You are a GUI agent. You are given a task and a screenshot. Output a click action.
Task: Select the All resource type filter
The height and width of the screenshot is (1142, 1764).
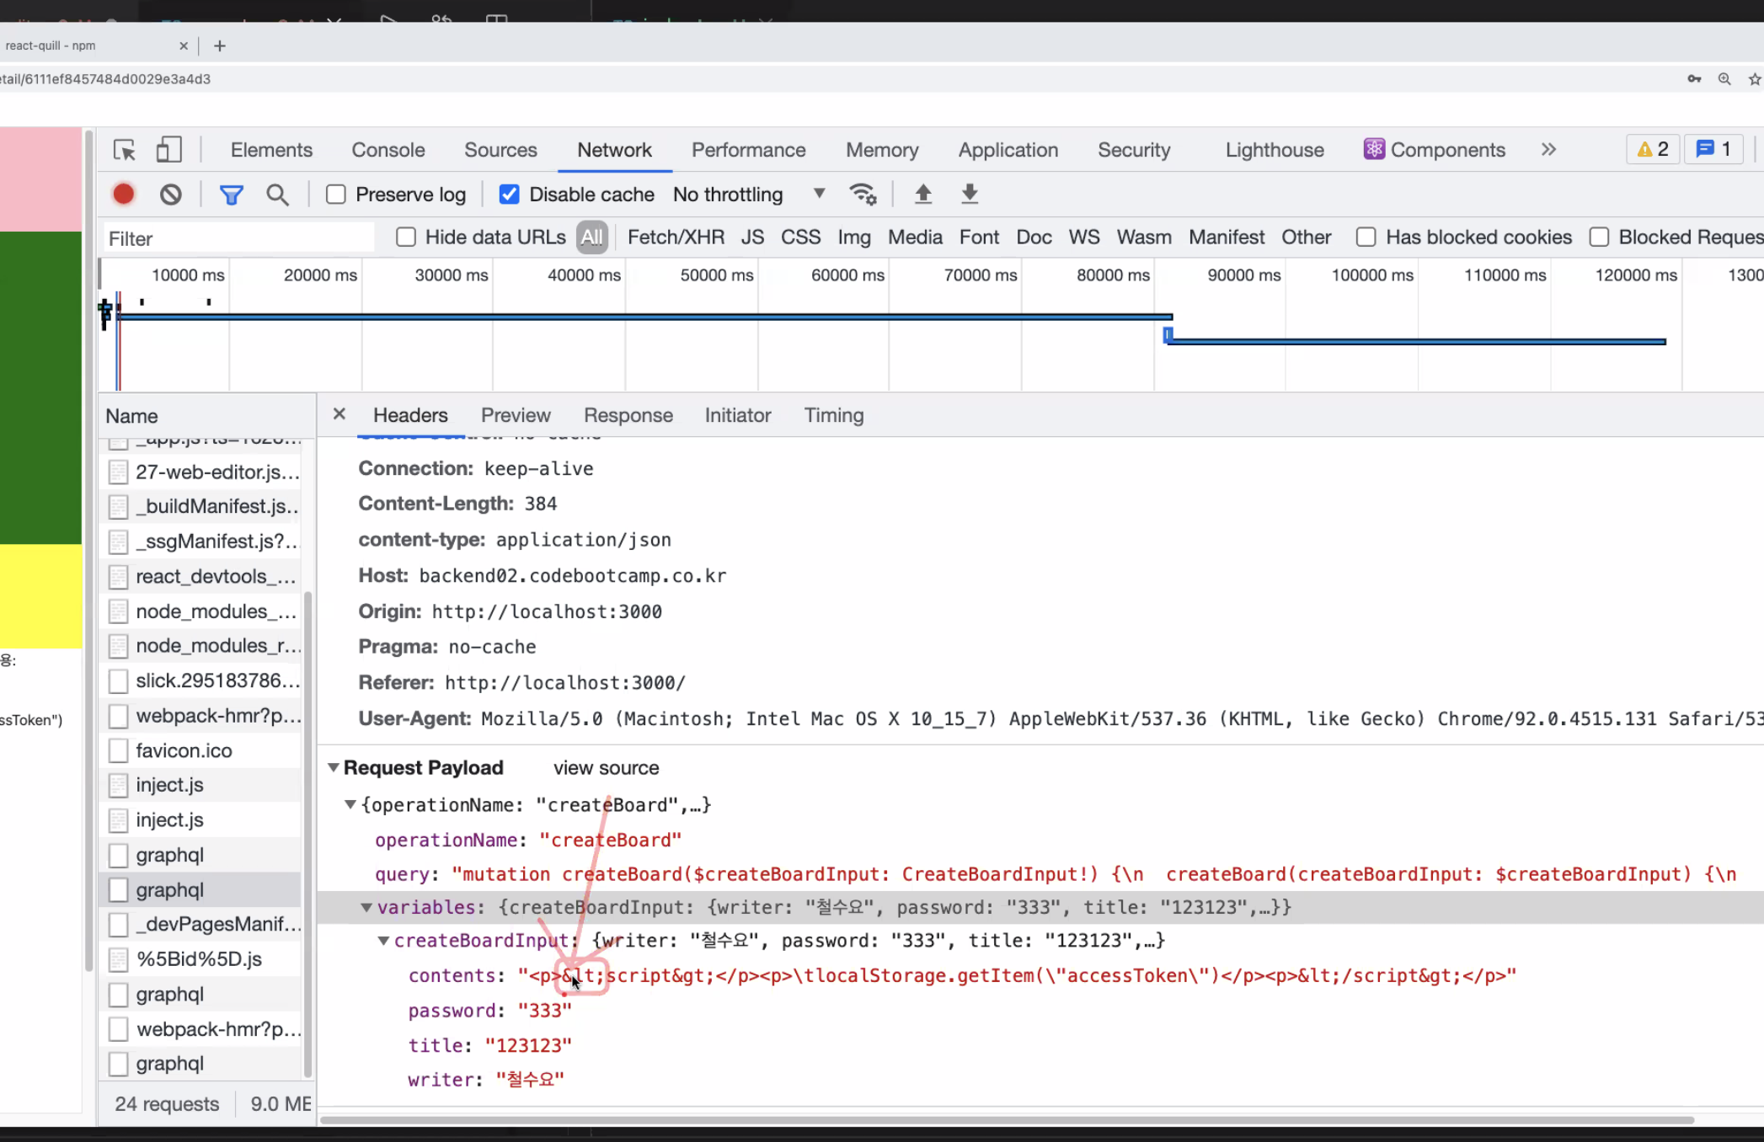592,237
